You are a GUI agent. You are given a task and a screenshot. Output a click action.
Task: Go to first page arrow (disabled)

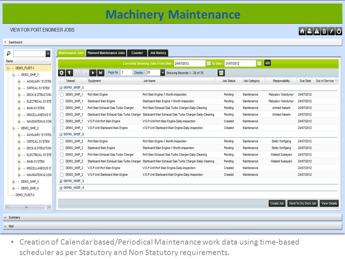(x=77, y=73)
